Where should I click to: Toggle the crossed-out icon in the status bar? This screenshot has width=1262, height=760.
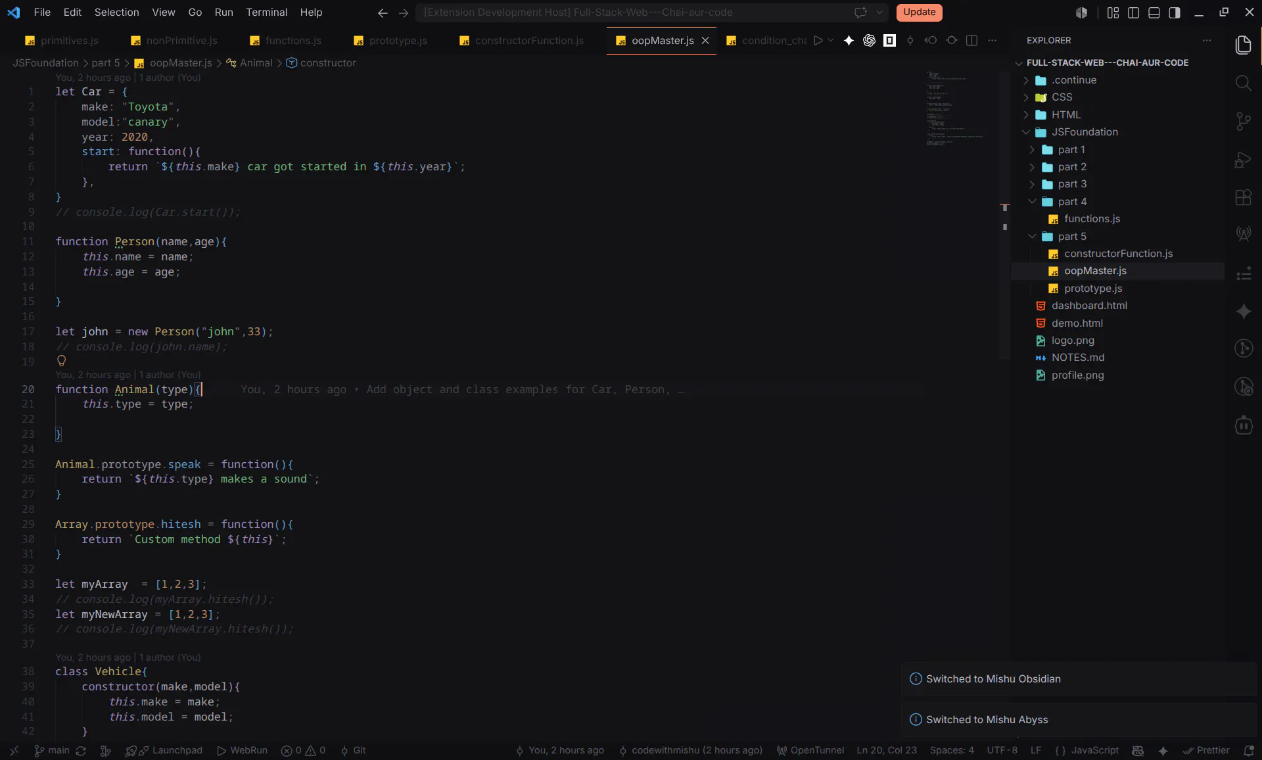pos(1138,751)
